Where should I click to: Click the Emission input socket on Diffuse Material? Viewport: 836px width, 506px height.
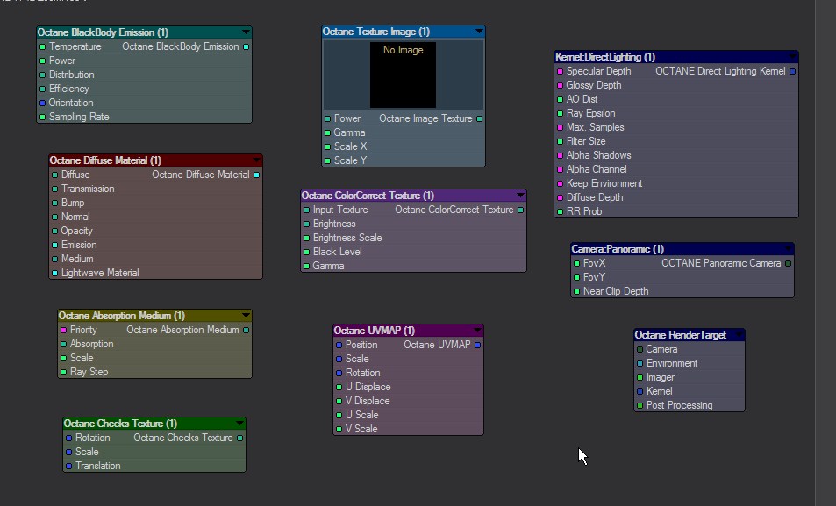tap(54, 245)
